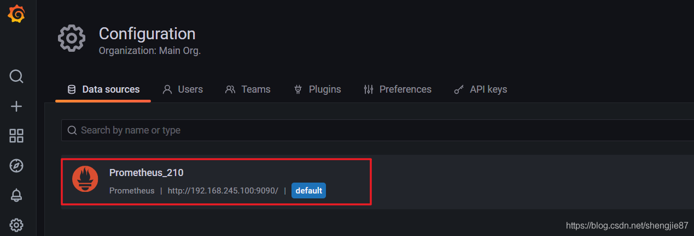694x236 pixels.
Task: Click the large Configuration gear header icon
Action: point(72,39)
